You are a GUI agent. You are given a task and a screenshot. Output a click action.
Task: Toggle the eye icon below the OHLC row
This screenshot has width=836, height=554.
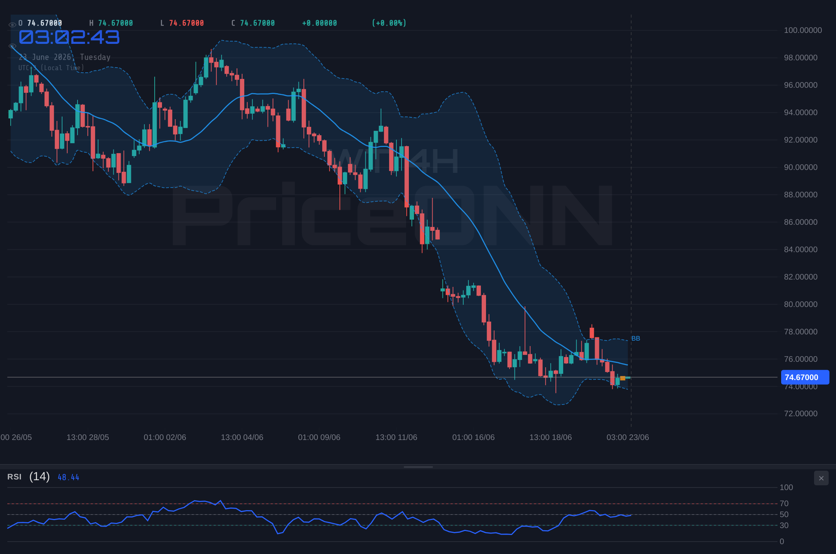pos(12,46)
